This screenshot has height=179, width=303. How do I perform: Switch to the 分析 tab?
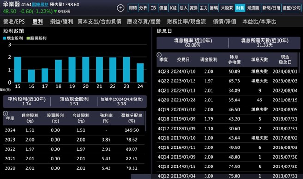click(143, 8)
